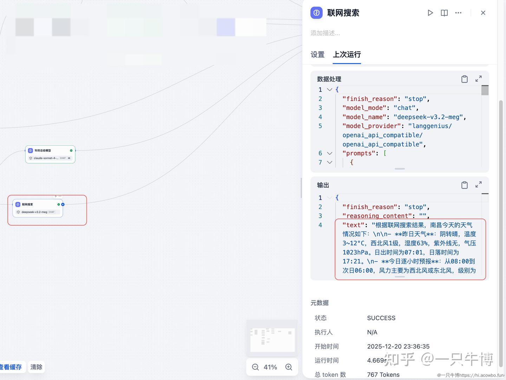Click the blue plus handle on 联网搜索 node
This screenshot has width=506, height=380.
click(x=63, y=204)
